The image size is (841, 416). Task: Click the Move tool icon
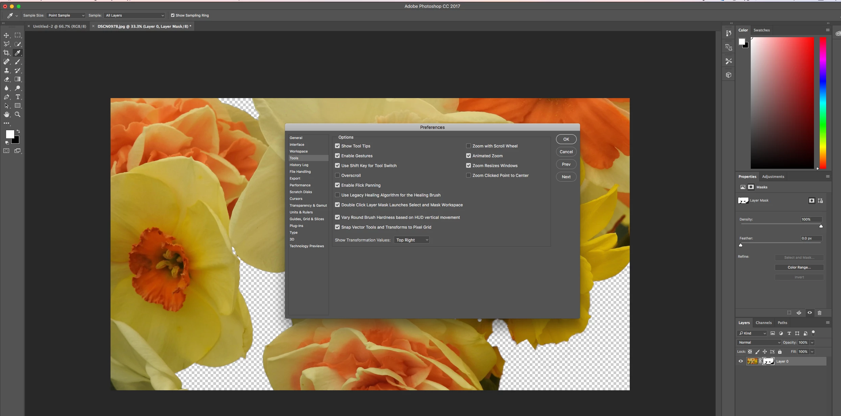pyautogui.click(x=6, y=36)
